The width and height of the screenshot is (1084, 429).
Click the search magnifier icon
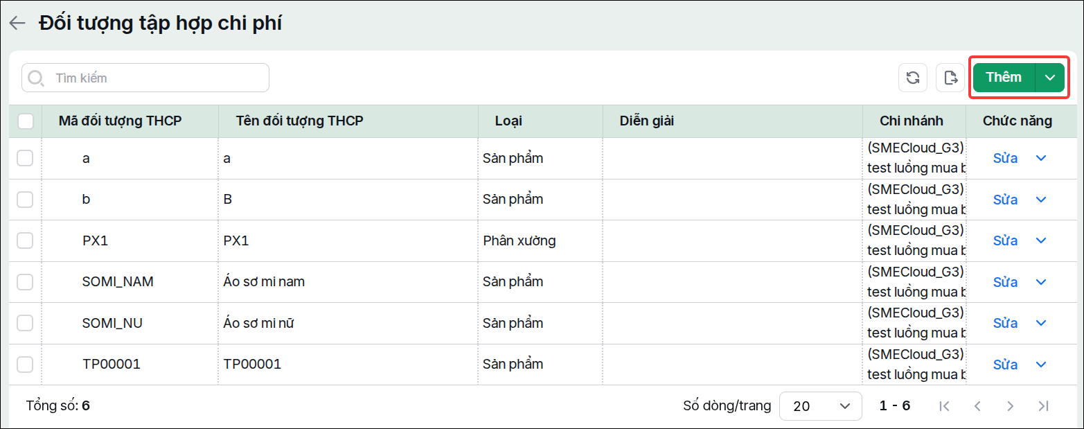click(36, 78)
